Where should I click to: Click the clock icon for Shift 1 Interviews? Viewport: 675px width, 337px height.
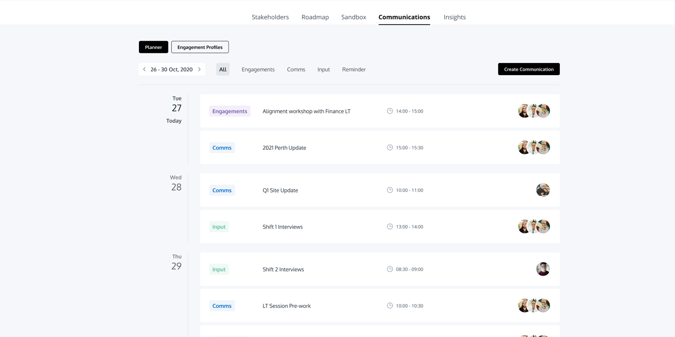point(389,227)
